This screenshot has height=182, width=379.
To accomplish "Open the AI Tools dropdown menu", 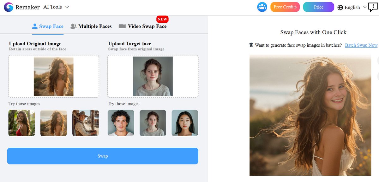I will pyautogui.click(x=56, y=7).
